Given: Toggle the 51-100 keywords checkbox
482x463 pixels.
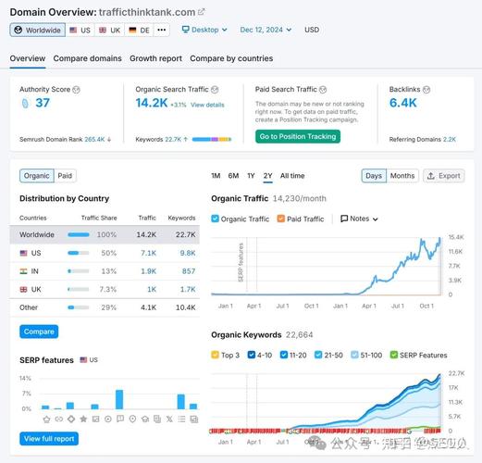Looking at the screenshot, I should (355, 355).
